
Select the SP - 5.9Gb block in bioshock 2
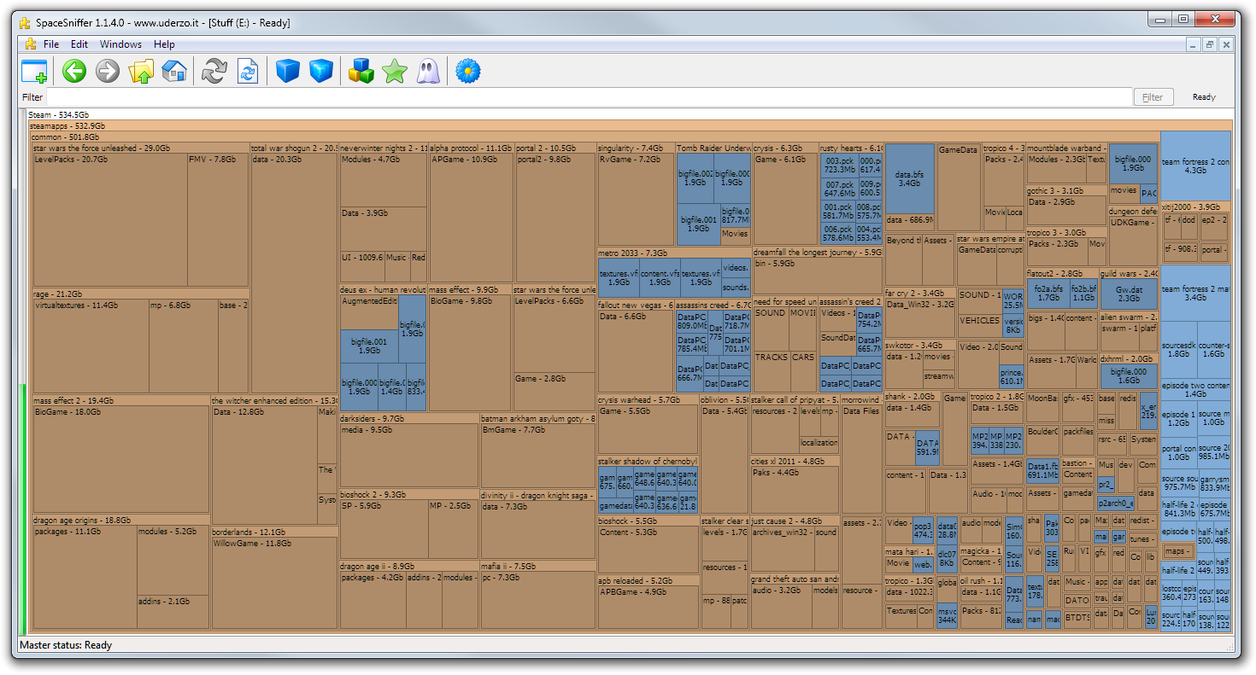click(x=384, y=529)
